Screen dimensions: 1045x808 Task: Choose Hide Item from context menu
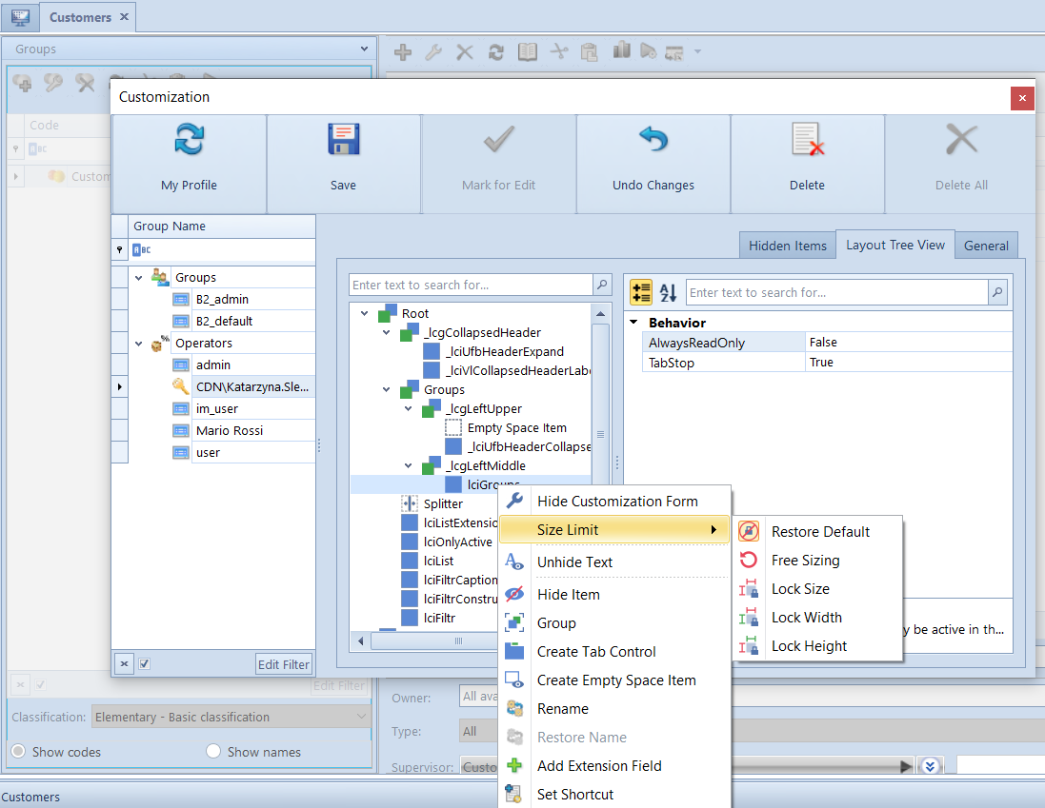point(615,595)
